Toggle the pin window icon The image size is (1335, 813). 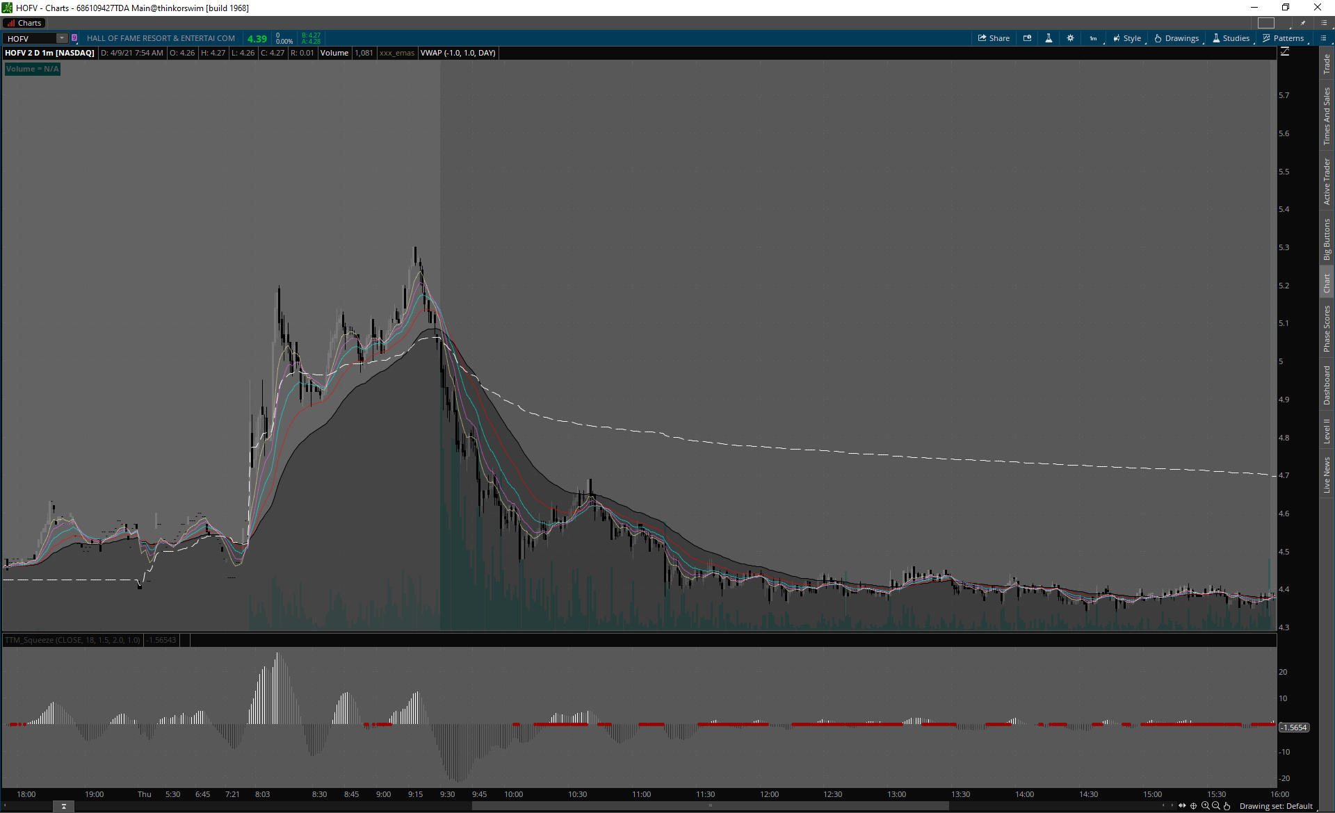click(1303, 23)
